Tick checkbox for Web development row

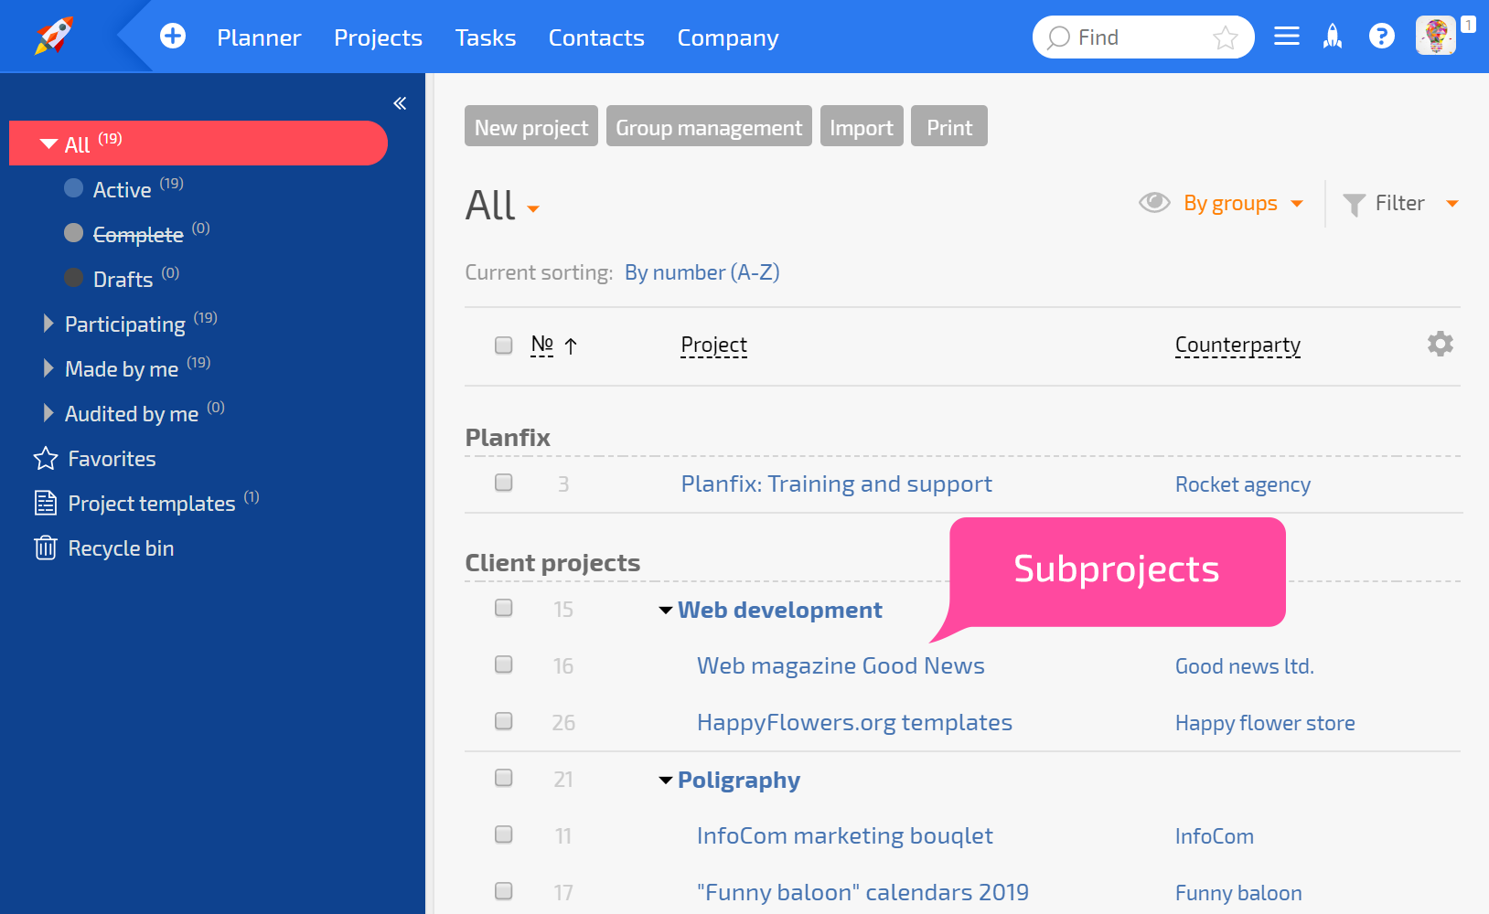click(503, 608)
